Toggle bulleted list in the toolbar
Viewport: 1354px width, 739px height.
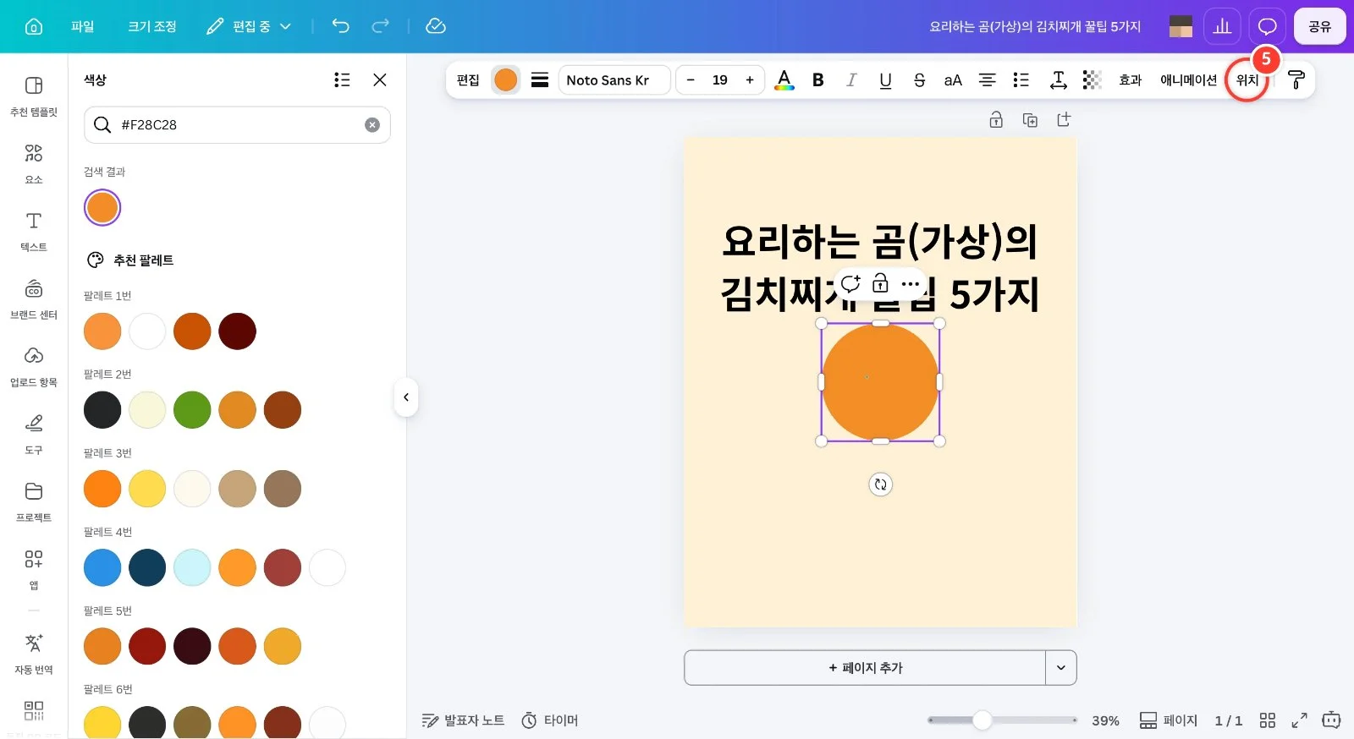pyautogui.click(x=1021, y=80)
